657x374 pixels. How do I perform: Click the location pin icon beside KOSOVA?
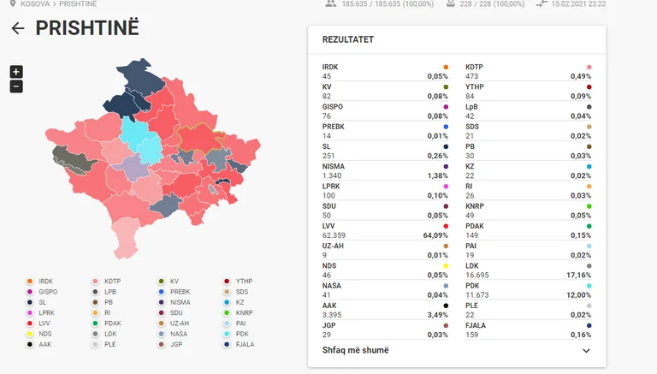13,3
